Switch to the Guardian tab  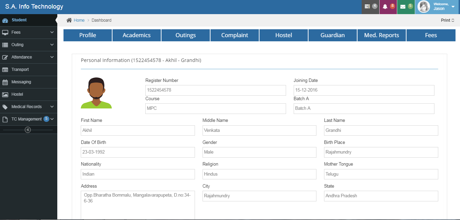coord(333,35)
